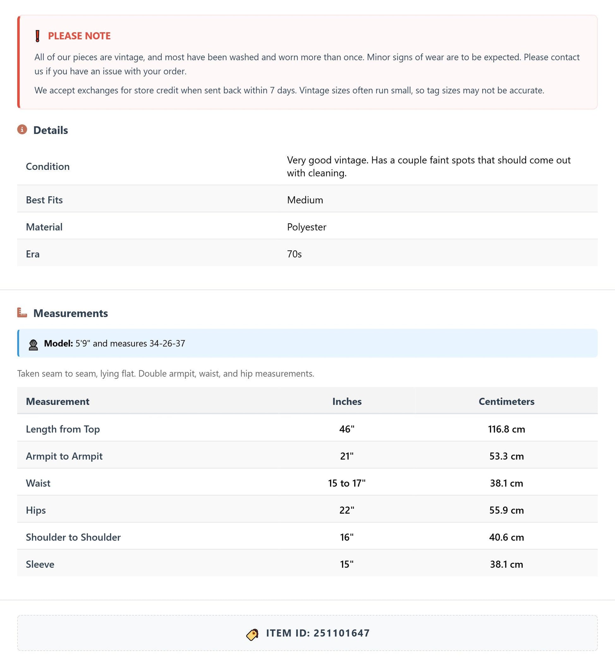Screen dimensions: 615x666
Task: Click the Details info circle icon
Action: point(22,129)
